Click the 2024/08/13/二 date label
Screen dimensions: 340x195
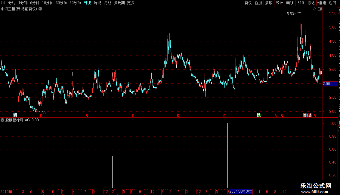[241, 191]
